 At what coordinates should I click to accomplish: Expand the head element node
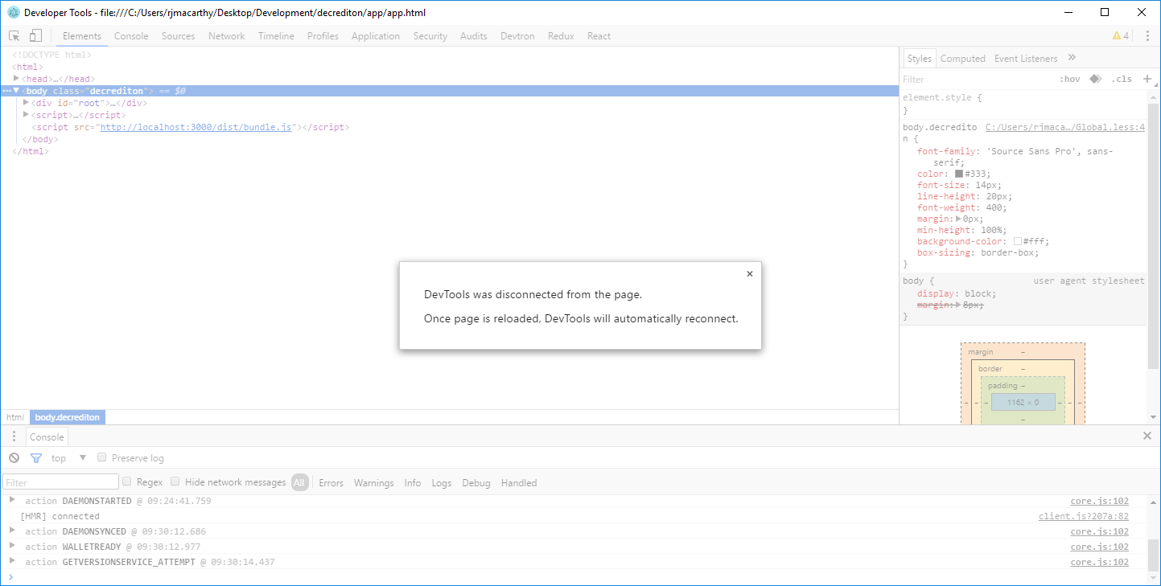(16, 78)
